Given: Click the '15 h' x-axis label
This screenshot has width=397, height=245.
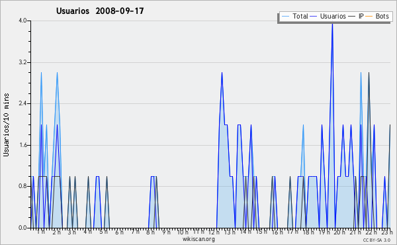Looking at the screenshot, I should click(x=261, y=232).
